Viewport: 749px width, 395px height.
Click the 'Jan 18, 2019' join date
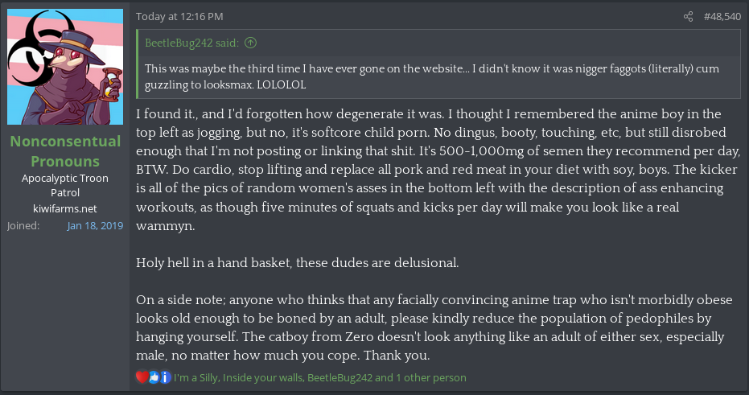(x=95, y=225)
